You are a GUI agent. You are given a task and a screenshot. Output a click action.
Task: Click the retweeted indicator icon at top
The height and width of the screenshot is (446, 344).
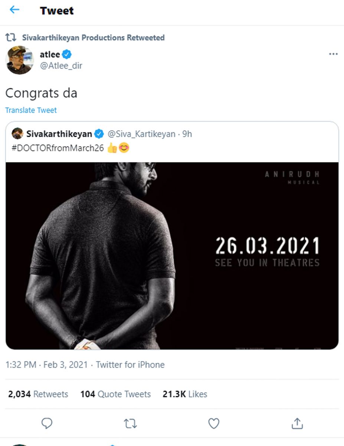pos(10,38)
